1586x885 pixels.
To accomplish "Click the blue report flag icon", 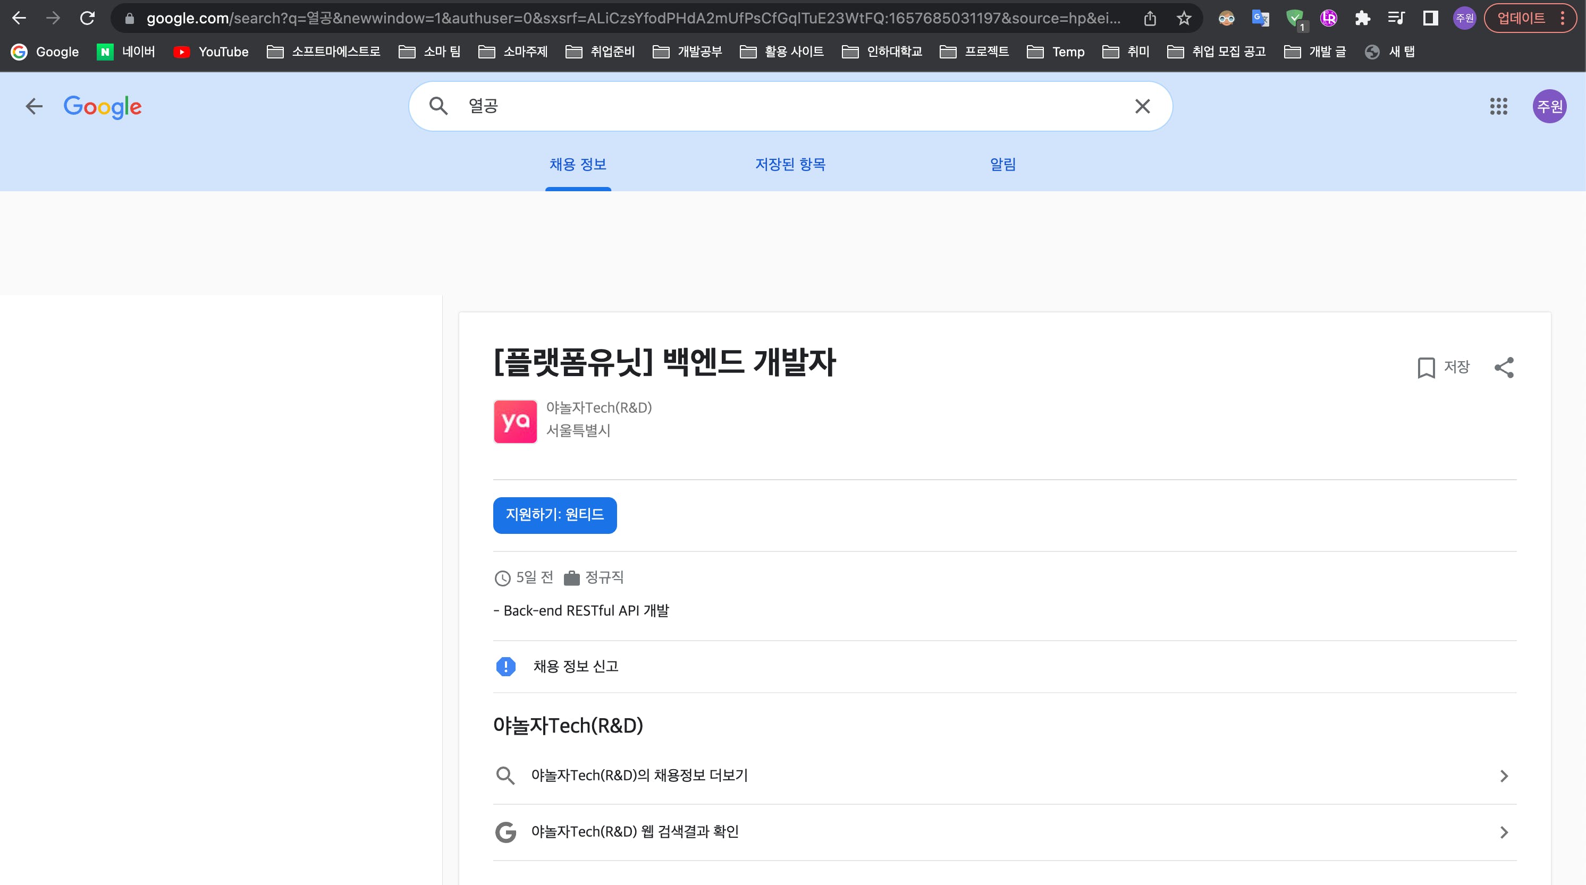I will pyautogui.click(x=505, y=667).
